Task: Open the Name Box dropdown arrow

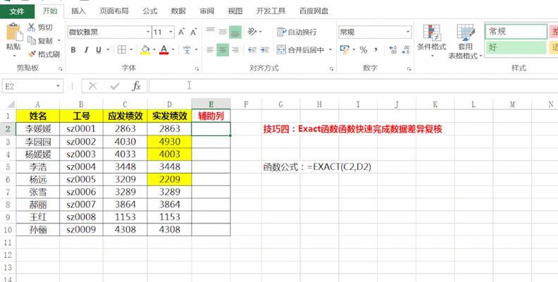Action: pos(58,86)
